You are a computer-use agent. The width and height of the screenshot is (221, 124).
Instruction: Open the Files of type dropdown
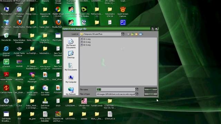point(137,94)
